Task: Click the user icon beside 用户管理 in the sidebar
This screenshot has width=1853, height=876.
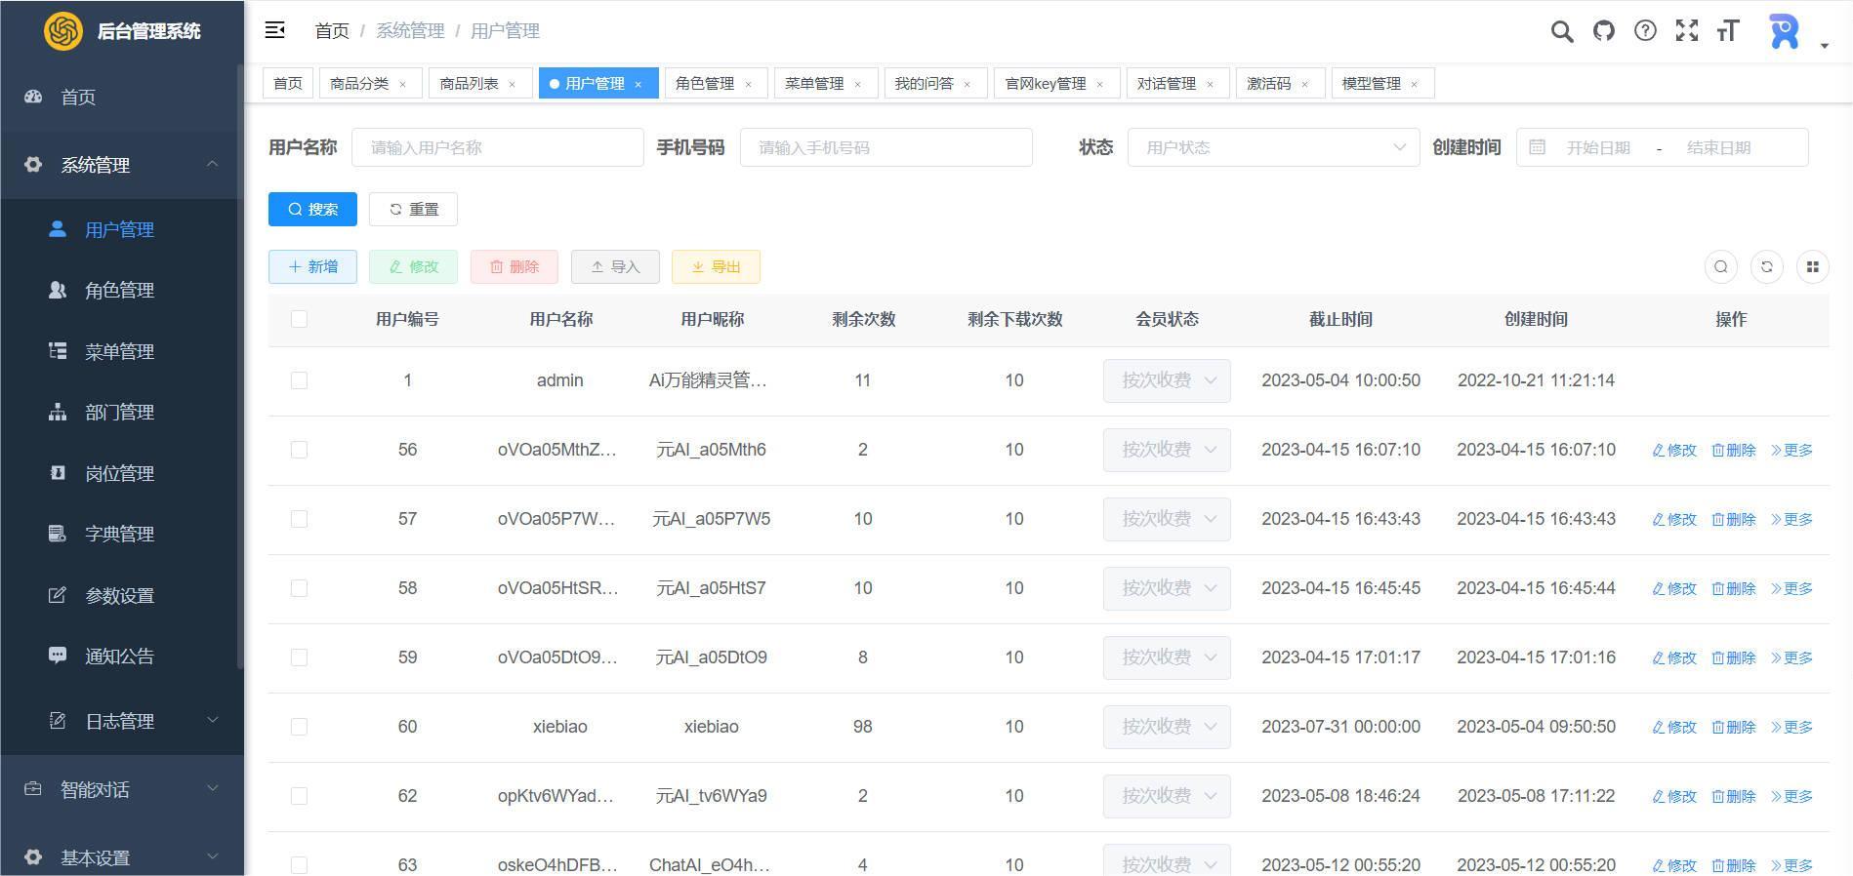Action: click(58, 229)
